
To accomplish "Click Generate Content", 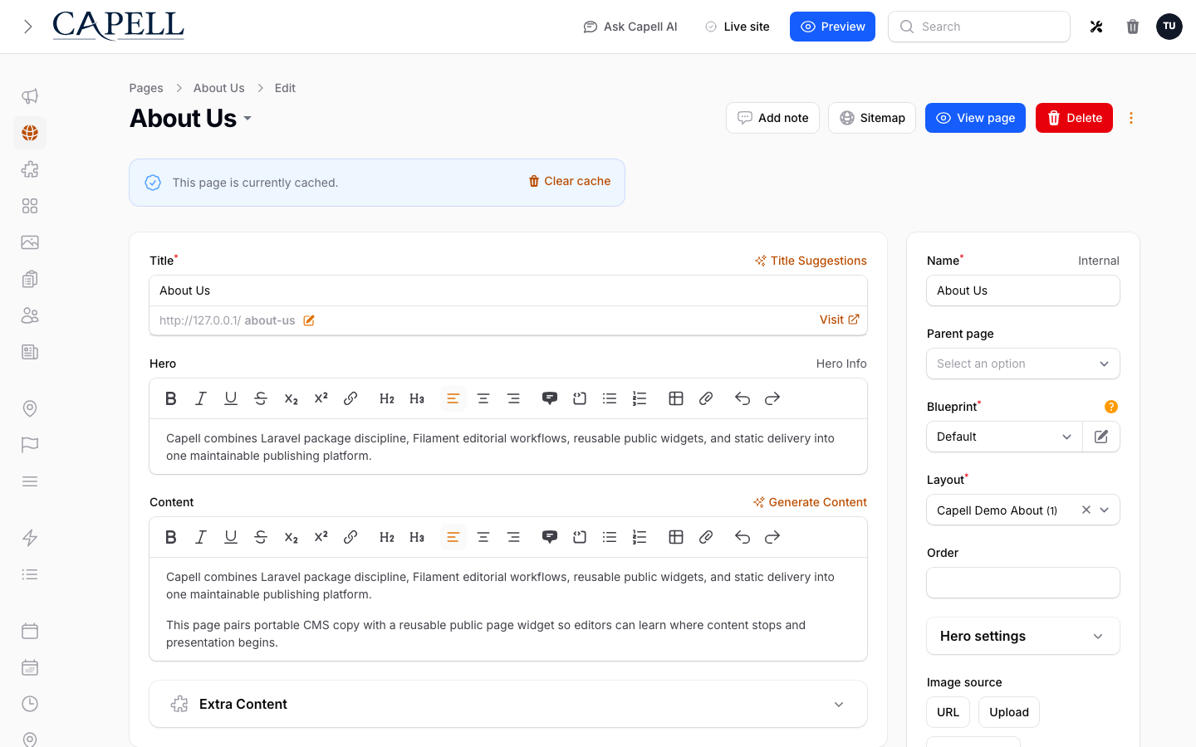I will (810, 502).
